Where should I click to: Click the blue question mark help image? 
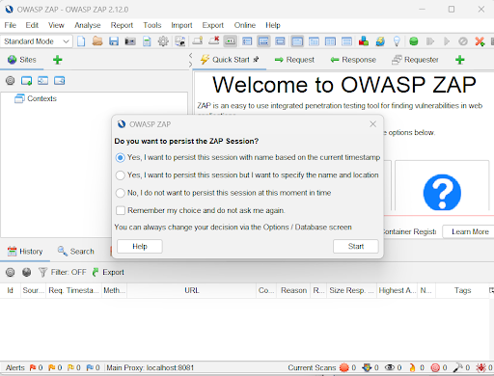click(442, 192)
